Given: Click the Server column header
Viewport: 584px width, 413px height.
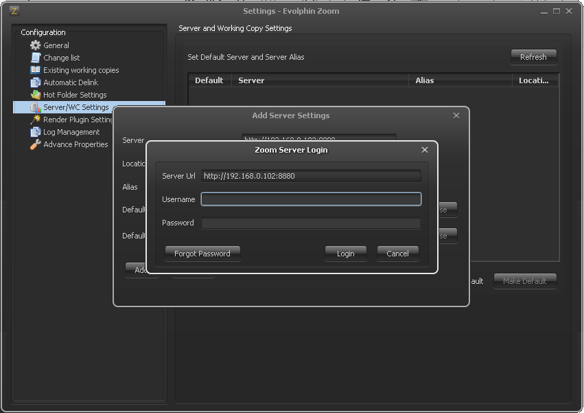Looking at the screenshot, I should pyautogui.click(x=320, y=80).
